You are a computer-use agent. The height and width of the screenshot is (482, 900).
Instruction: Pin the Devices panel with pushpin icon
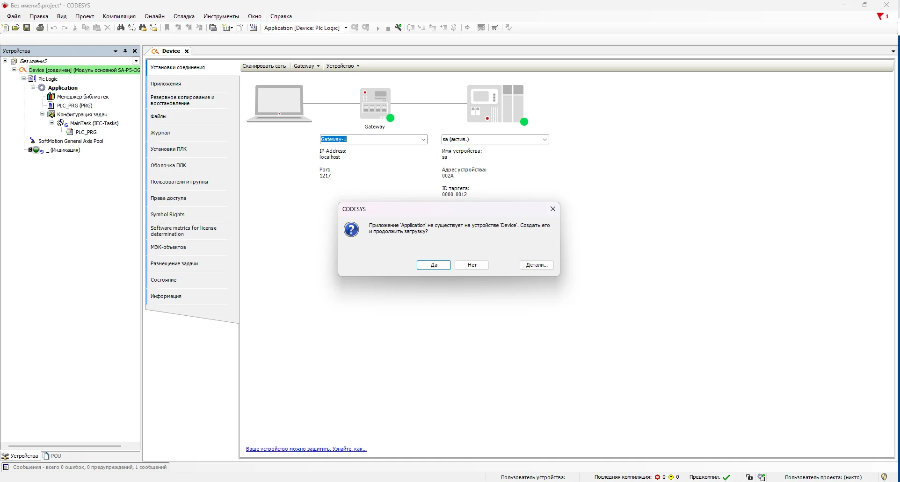point(125,51)
